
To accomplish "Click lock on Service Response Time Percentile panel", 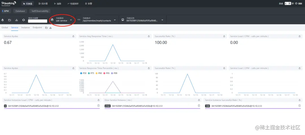I will pos(149,68).
